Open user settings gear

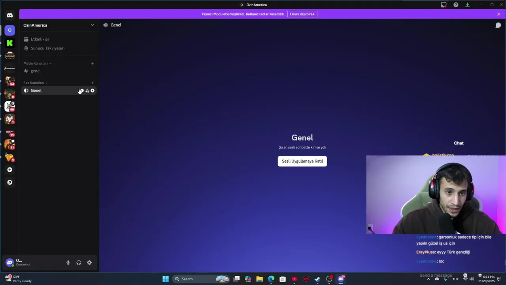[89, 262]
